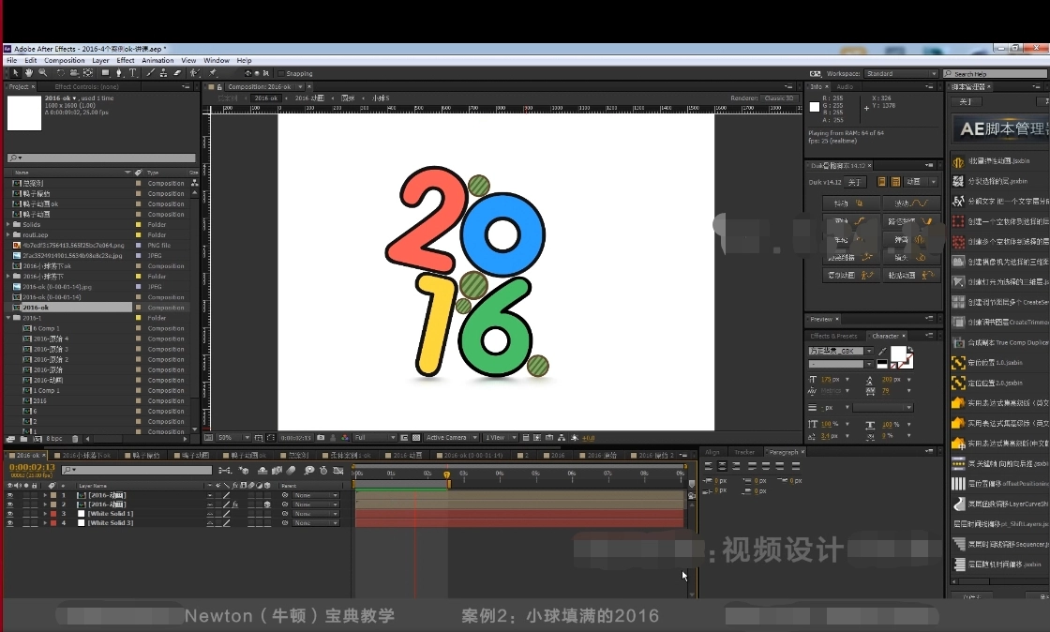This screenshot has height=632, width=1050.
Task: Select the Type tool in the toolbar
Action: click(132, 73)
